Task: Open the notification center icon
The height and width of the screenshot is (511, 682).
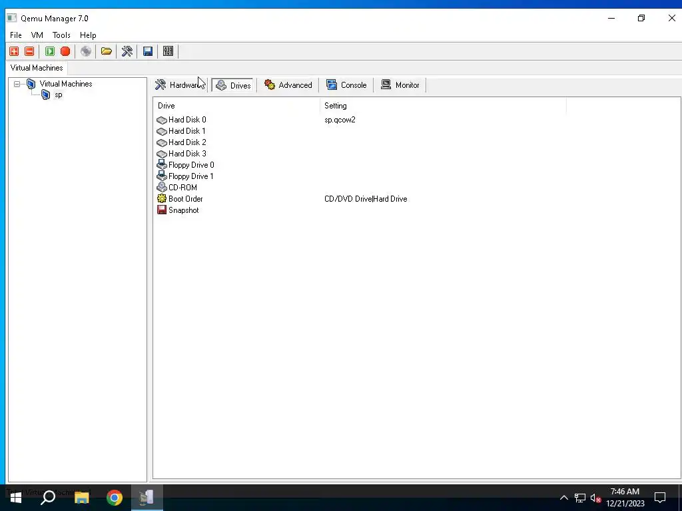Action: (x=660, y=498)
